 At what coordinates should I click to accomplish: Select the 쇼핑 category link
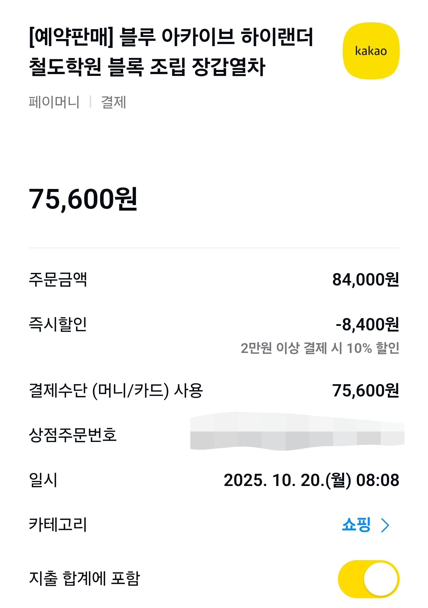356,525
